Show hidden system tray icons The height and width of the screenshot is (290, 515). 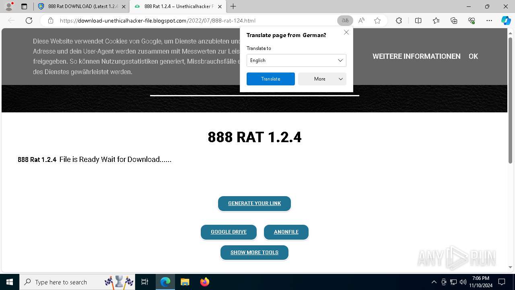tap(434, 282)
